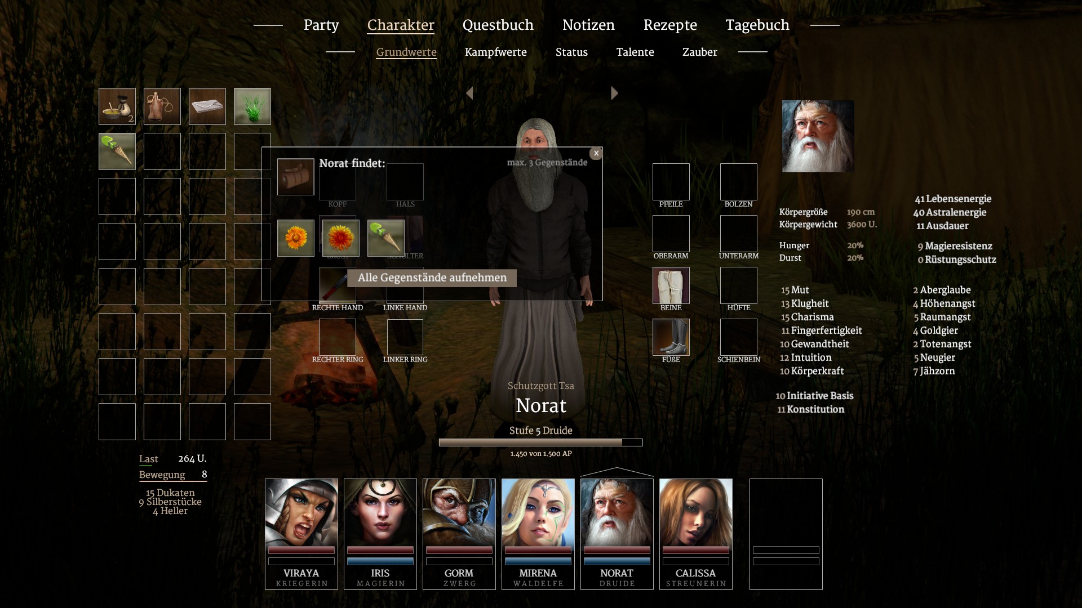Show previous character with left arrow
1082x608 pixels.
(x=469, y=93)
